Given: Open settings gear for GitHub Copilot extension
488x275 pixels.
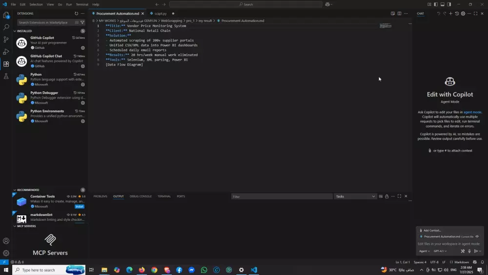Looking at the screenshot, I should tap(83, 48).
